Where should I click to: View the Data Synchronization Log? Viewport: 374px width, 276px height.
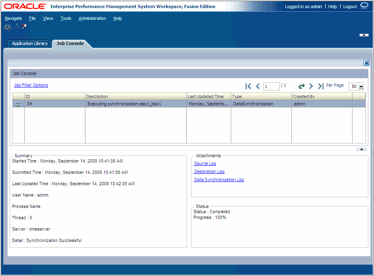click(219, 180)
